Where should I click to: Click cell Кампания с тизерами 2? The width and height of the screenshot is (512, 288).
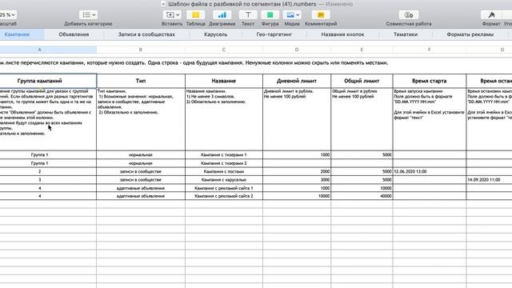(x=224, y=163)
